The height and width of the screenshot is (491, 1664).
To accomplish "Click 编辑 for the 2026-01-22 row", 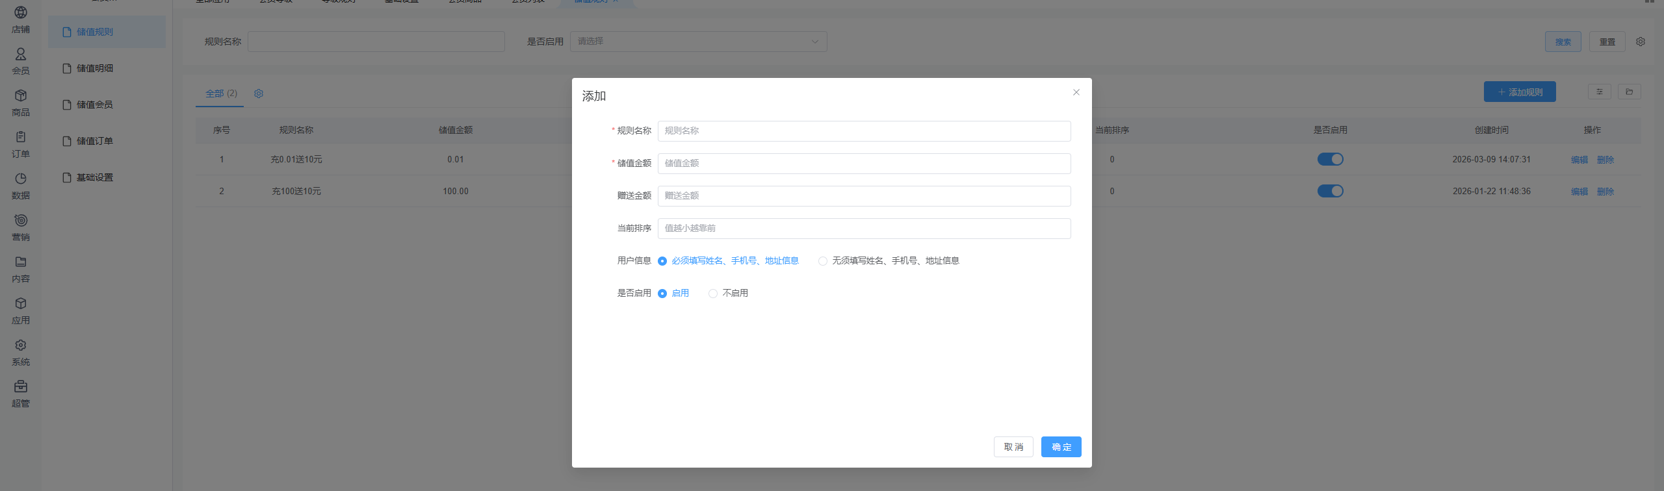I will [1579, 192].
